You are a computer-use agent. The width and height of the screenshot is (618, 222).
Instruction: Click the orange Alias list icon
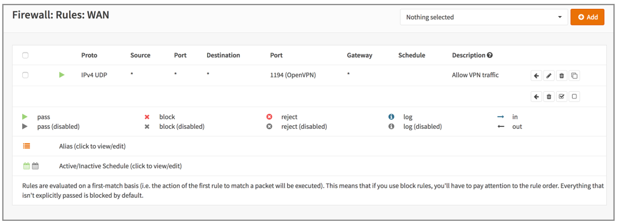click(27, 146)
